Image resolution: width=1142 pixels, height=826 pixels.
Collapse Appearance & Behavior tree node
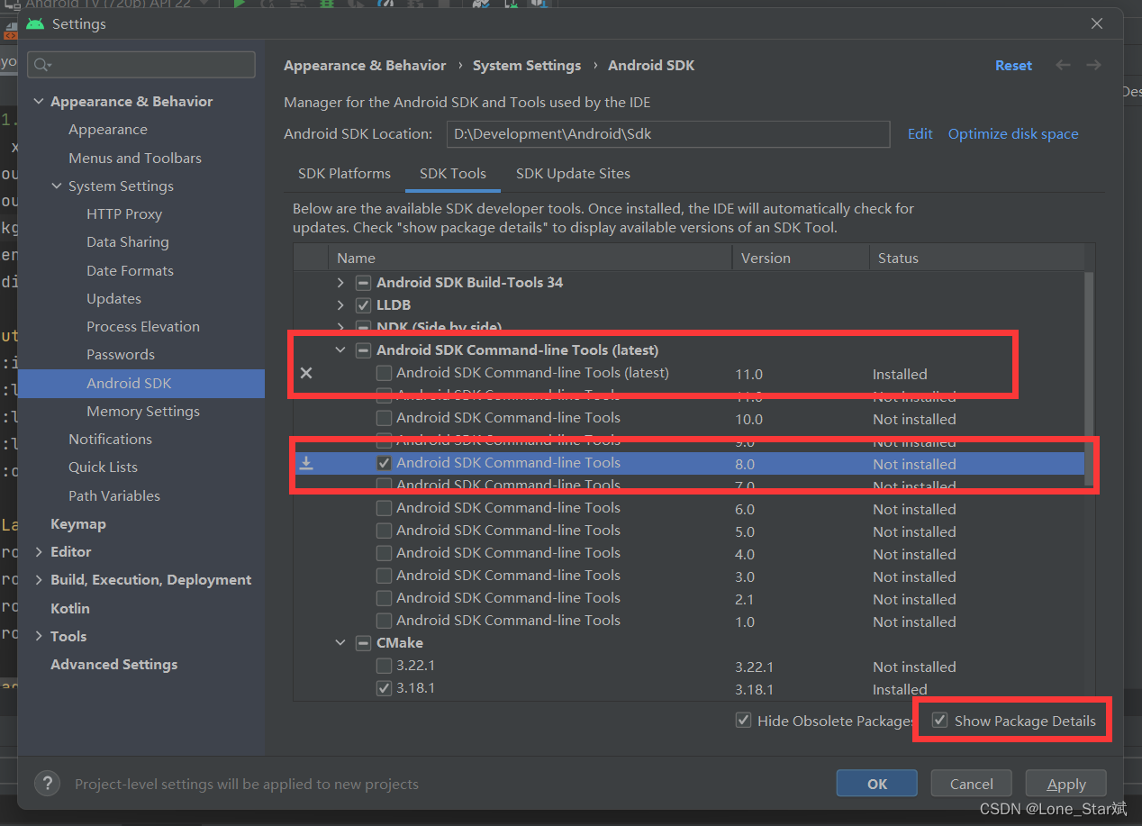(39, 102)
